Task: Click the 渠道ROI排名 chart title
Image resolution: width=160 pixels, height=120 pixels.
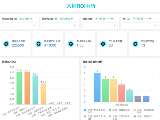Action: click(9, 62)
